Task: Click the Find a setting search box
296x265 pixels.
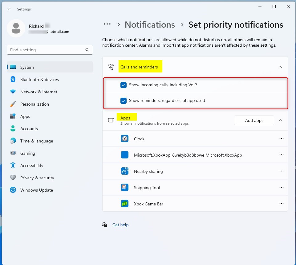Action: pyautogui.click(x=50, y=50)
